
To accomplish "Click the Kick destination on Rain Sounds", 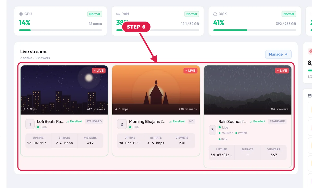I will pyautogui.click(x=223, y=139).
